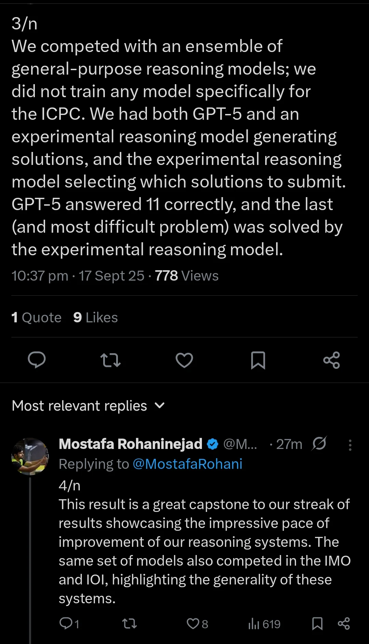369x644 pixels.
Task: Share the 3/n main tweet
Action: click(331, 360)
